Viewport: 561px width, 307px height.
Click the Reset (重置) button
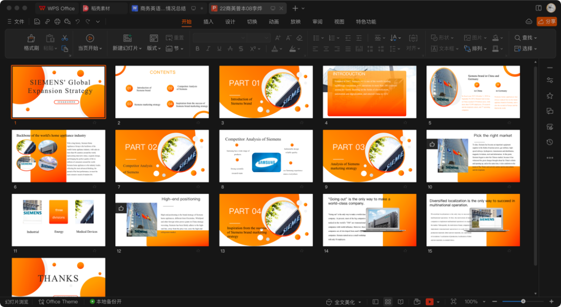click(x=175, y=37)
